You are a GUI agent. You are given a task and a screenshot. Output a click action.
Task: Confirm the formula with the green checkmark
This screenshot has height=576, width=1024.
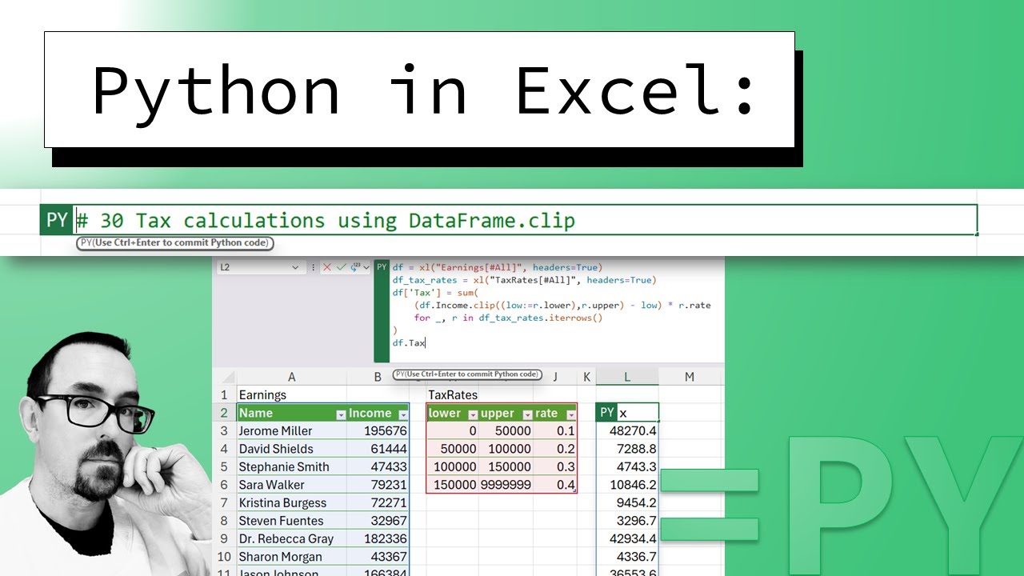(341, 267)
